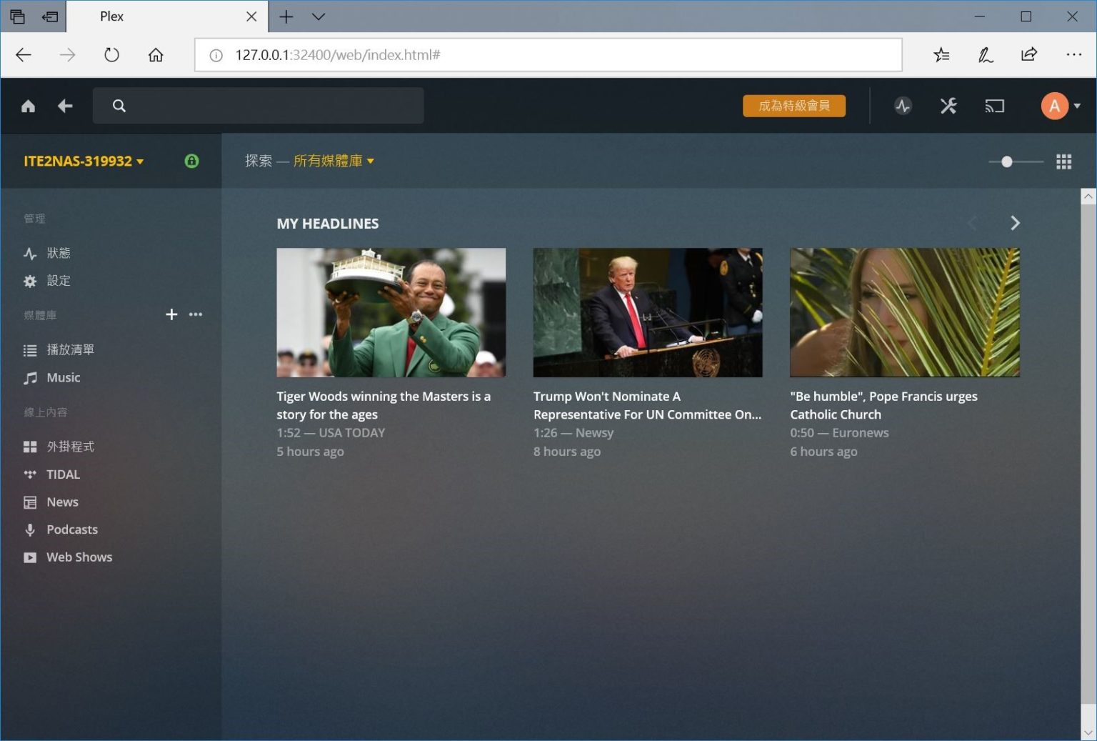Image resolution: width=1097 pixels, height=741 pixels.
Task: Click the cast to device icon
Action: click(x=994, y=106)
